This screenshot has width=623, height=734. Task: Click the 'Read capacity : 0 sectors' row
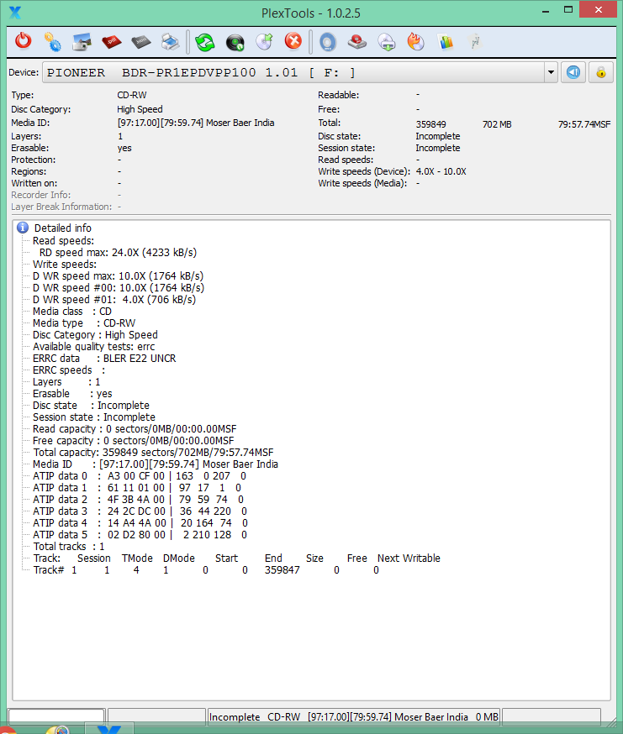(135, 429)
